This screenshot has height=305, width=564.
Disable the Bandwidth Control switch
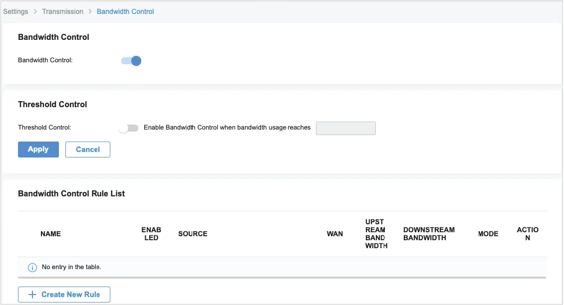(130, 60)
